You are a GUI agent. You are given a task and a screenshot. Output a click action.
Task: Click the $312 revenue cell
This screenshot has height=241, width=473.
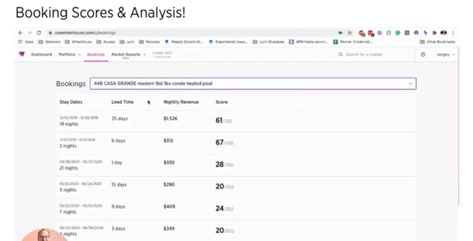168,140
